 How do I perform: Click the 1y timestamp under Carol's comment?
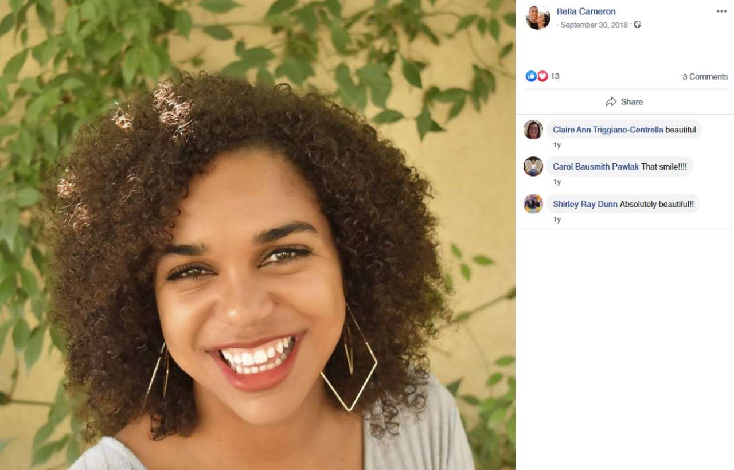click(x=557, y=182)
